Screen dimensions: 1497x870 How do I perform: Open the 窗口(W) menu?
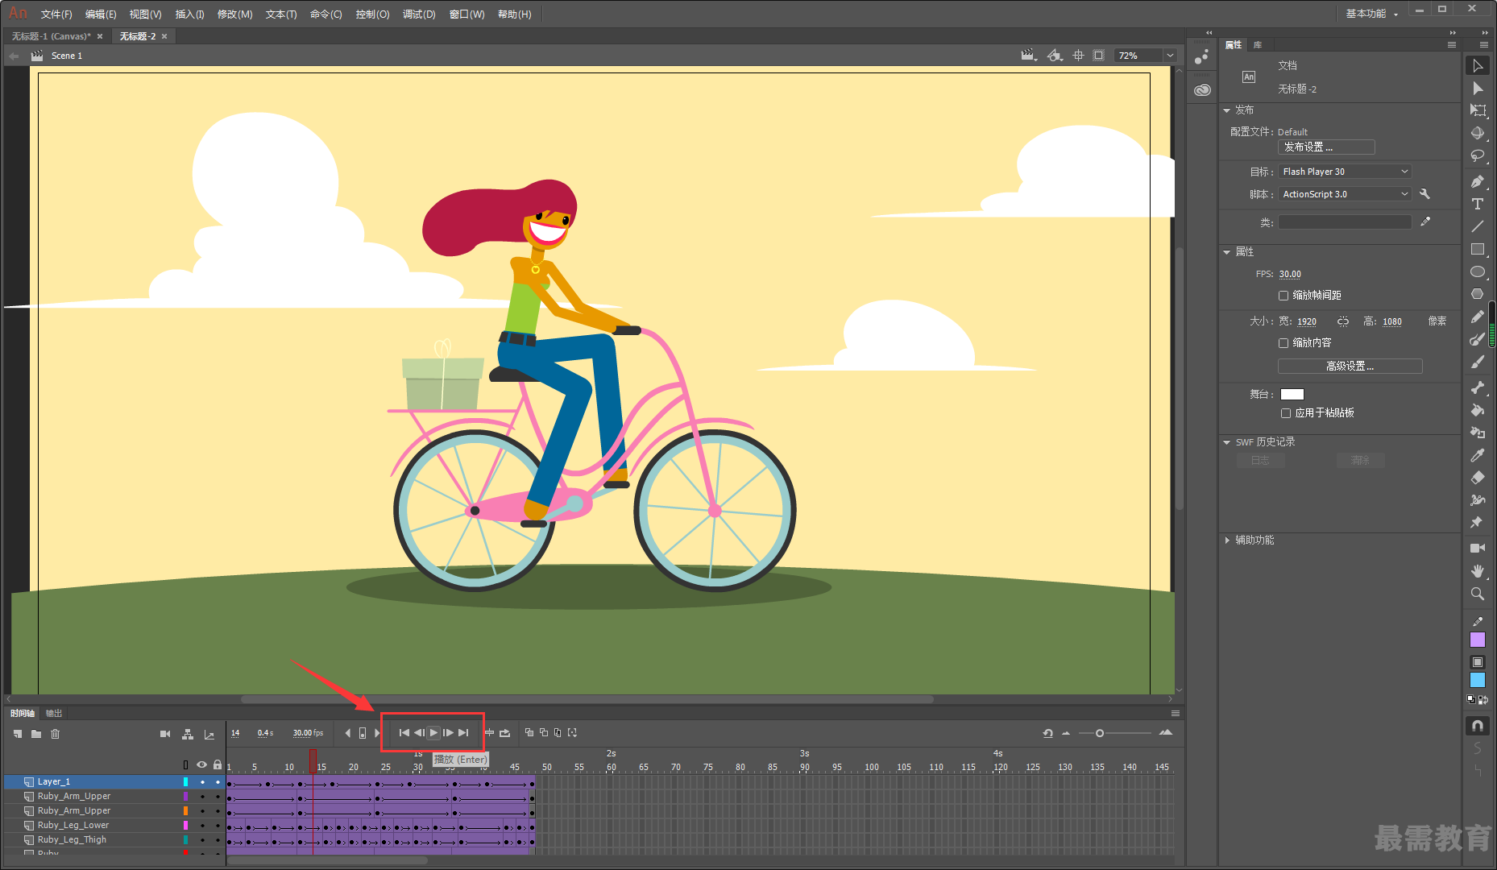(467, 14)
